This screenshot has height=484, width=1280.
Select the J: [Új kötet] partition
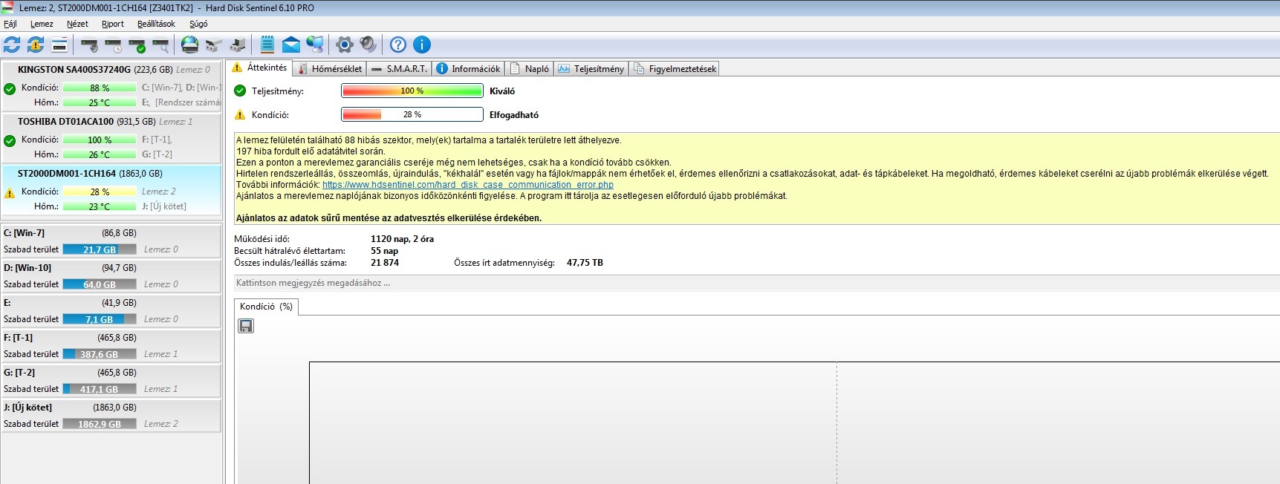point(111,416)
